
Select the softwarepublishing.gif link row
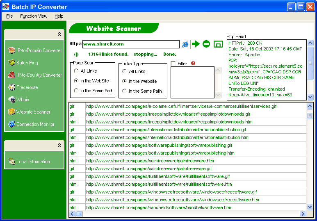(x=187, y=146)
